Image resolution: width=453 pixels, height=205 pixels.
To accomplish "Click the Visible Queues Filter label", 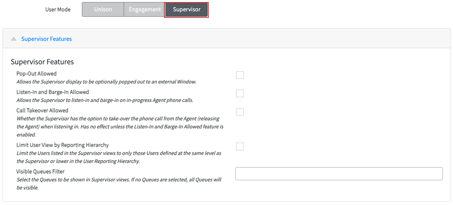I will 40,171.
